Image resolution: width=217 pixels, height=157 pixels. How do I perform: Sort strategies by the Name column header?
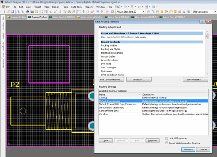(x=120, y=94)
